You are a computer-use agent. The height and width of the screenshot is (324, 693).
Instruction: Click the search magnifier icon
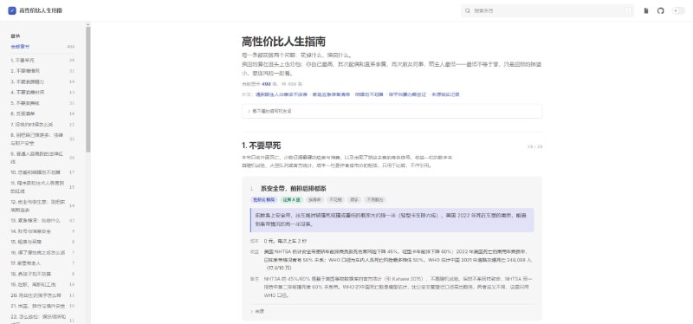point(468,10)
